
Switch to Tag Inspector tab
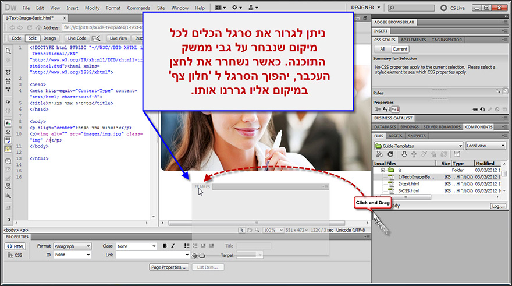[447, 40]
